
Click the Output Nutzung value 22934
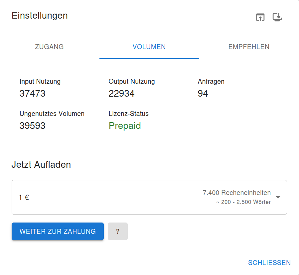[121, 93]
